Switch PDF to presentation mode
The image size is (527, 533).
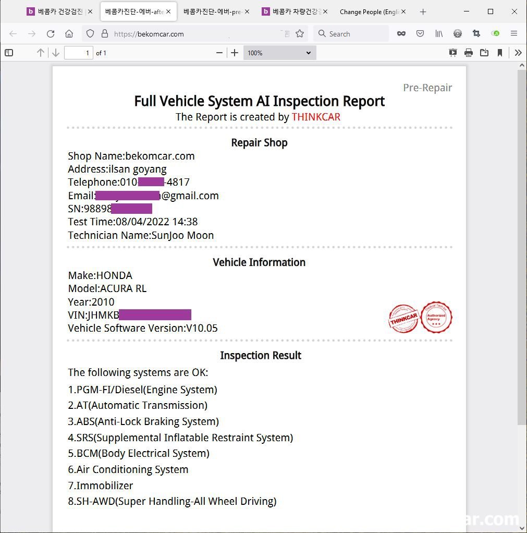pyautogui.click(x=453, y=53)
